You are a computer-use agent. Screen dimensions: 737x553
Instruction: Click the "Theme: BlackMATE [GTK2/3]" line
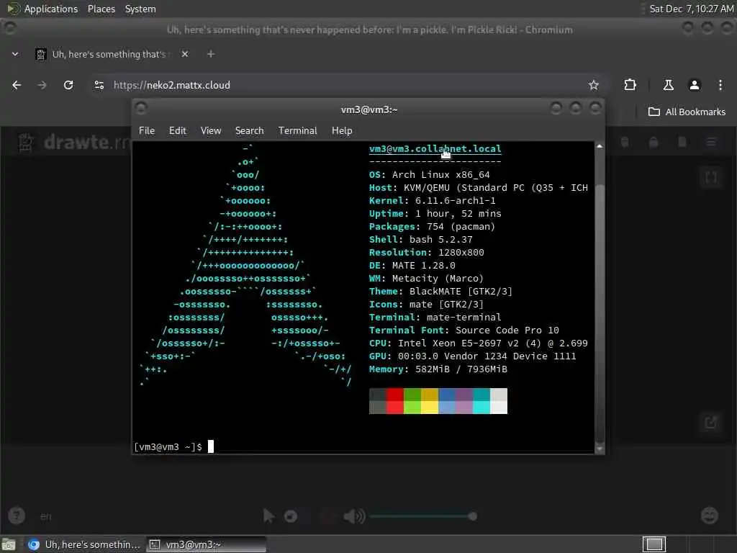[x=441, y=292]
